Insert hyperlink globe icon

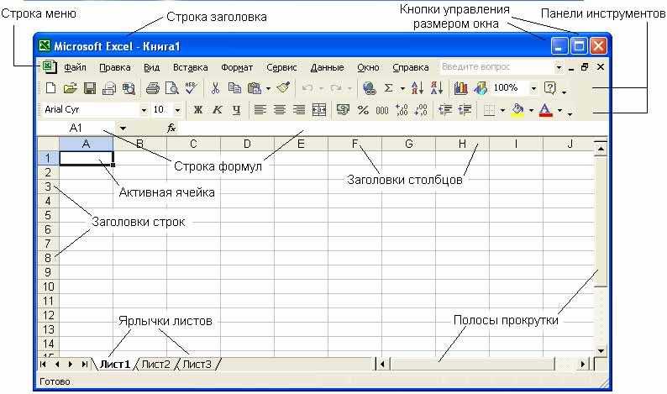tap(370, 88)
